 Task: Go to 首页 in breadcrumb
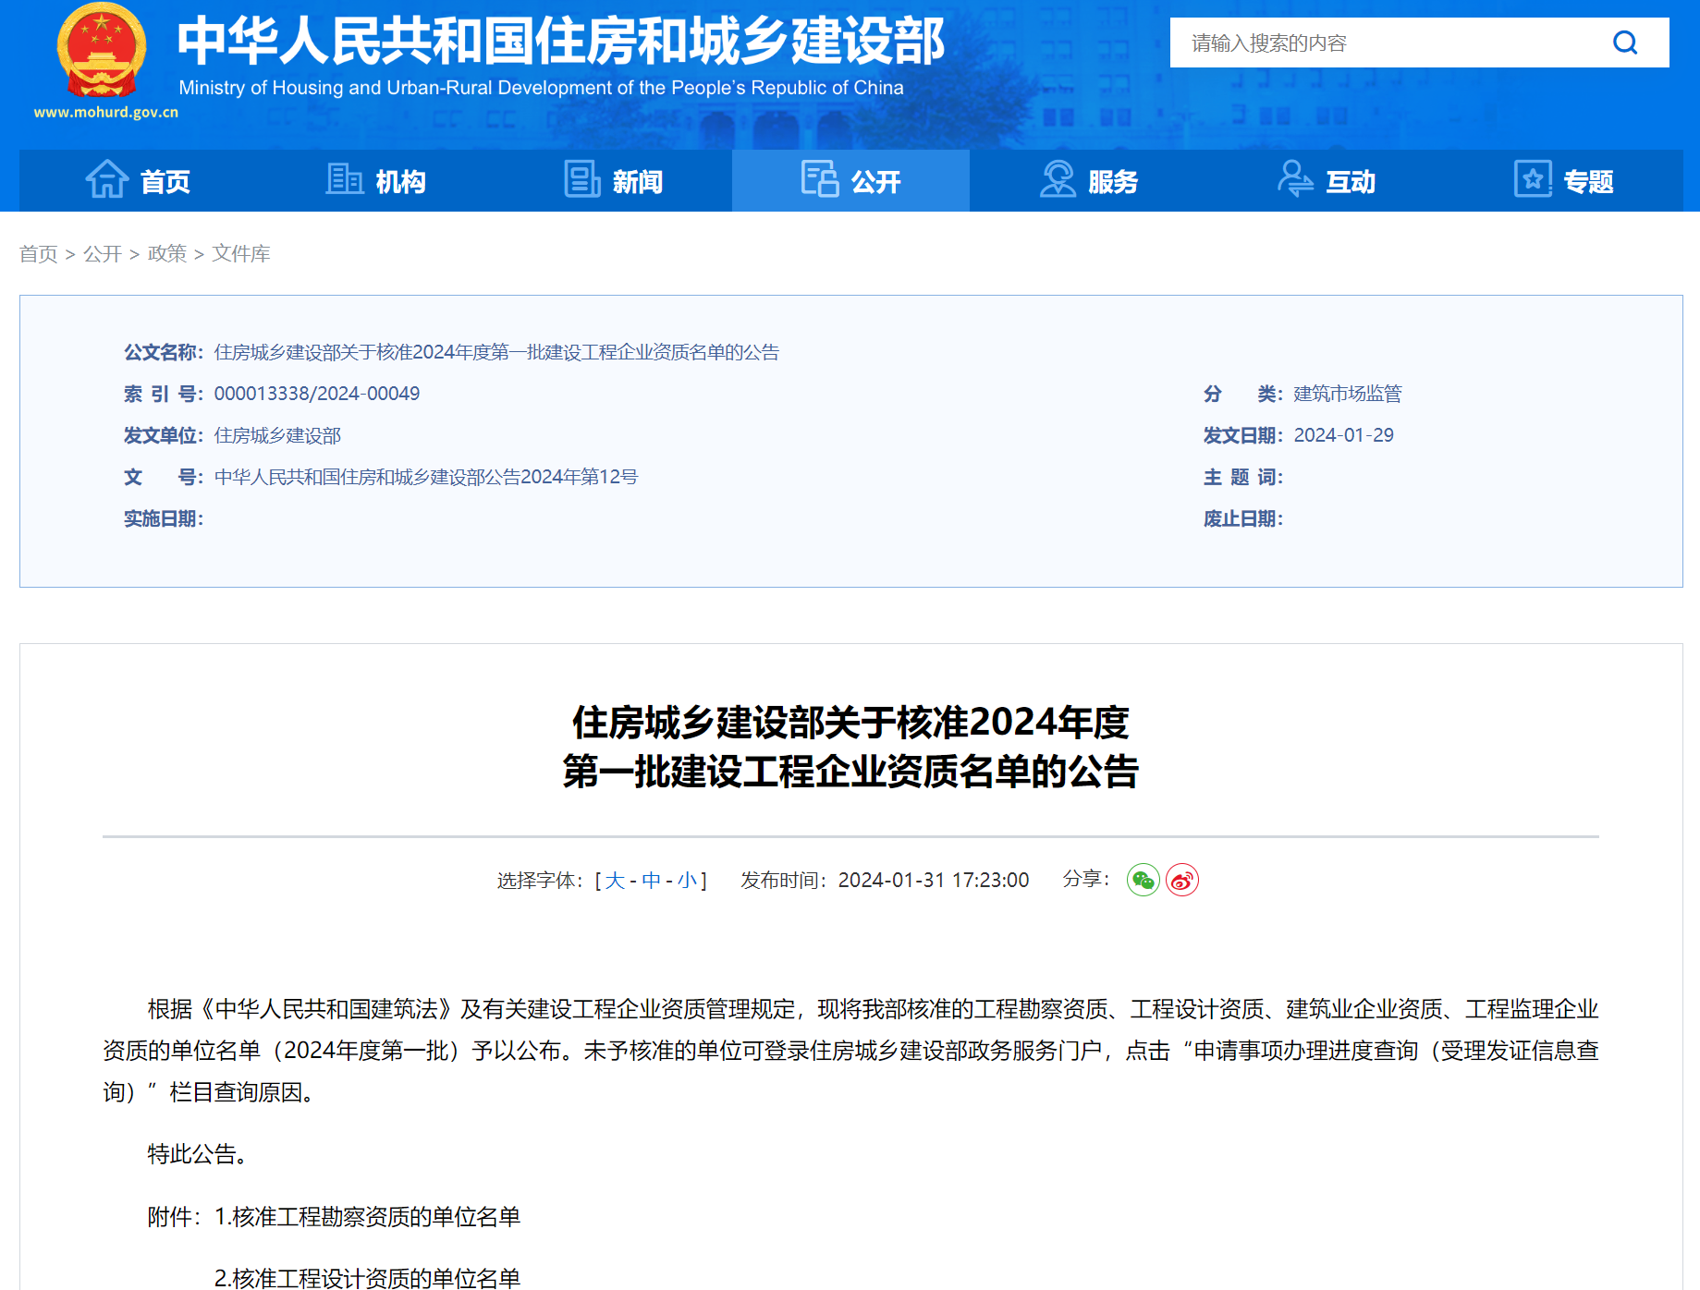pyautogui.click(x=38, y=254)
